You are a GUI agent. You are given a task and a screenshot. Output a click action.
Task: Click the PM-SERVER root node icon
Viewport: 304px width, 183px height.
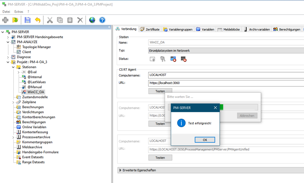[8, 32]
